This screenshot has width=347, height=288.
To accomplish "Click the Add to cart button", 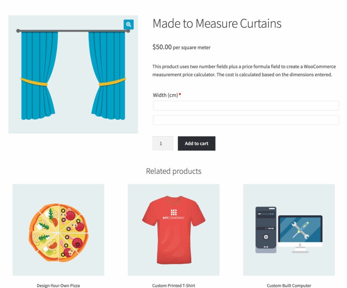I will tap(196, 143).
